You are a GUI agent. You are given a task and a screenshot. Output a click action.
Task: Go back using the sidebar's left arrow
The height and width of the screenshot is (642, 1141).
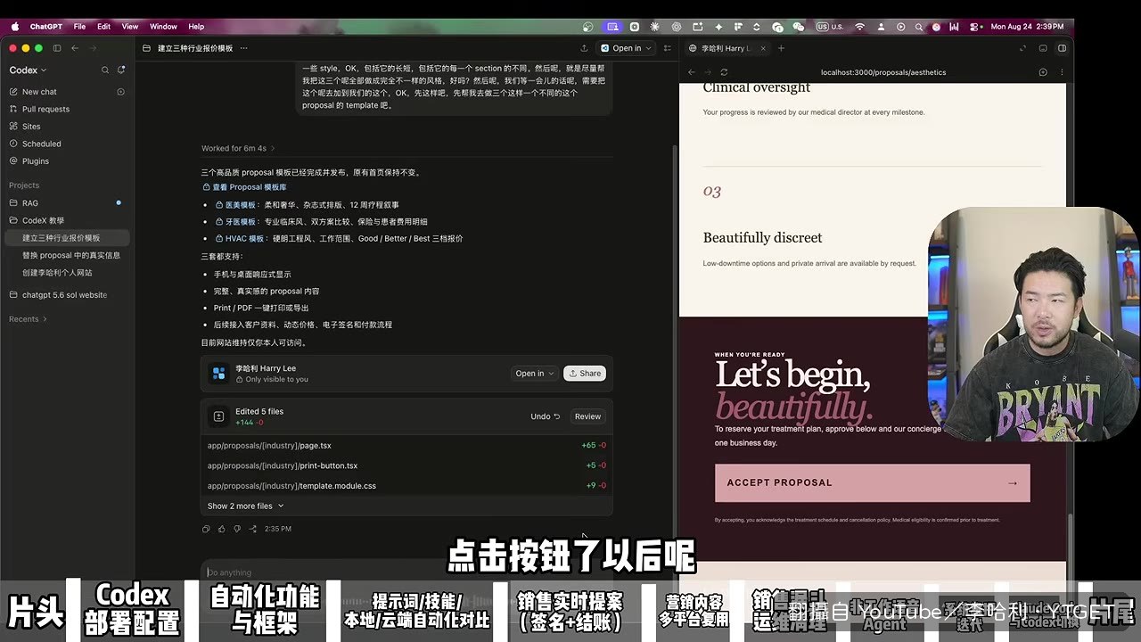[75, 48]
